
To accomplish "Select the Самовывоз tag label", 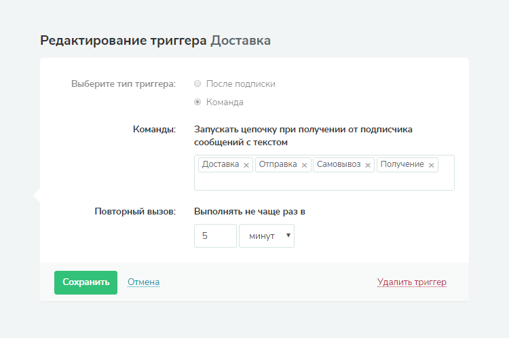I will (339, 164).
